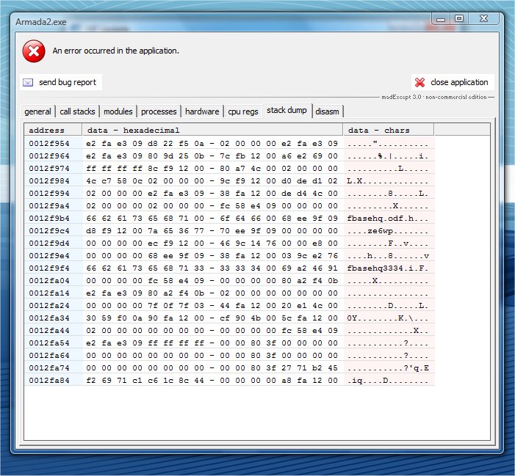
Task: Select the row at address 0012f9b4
Action: point(49,218)
